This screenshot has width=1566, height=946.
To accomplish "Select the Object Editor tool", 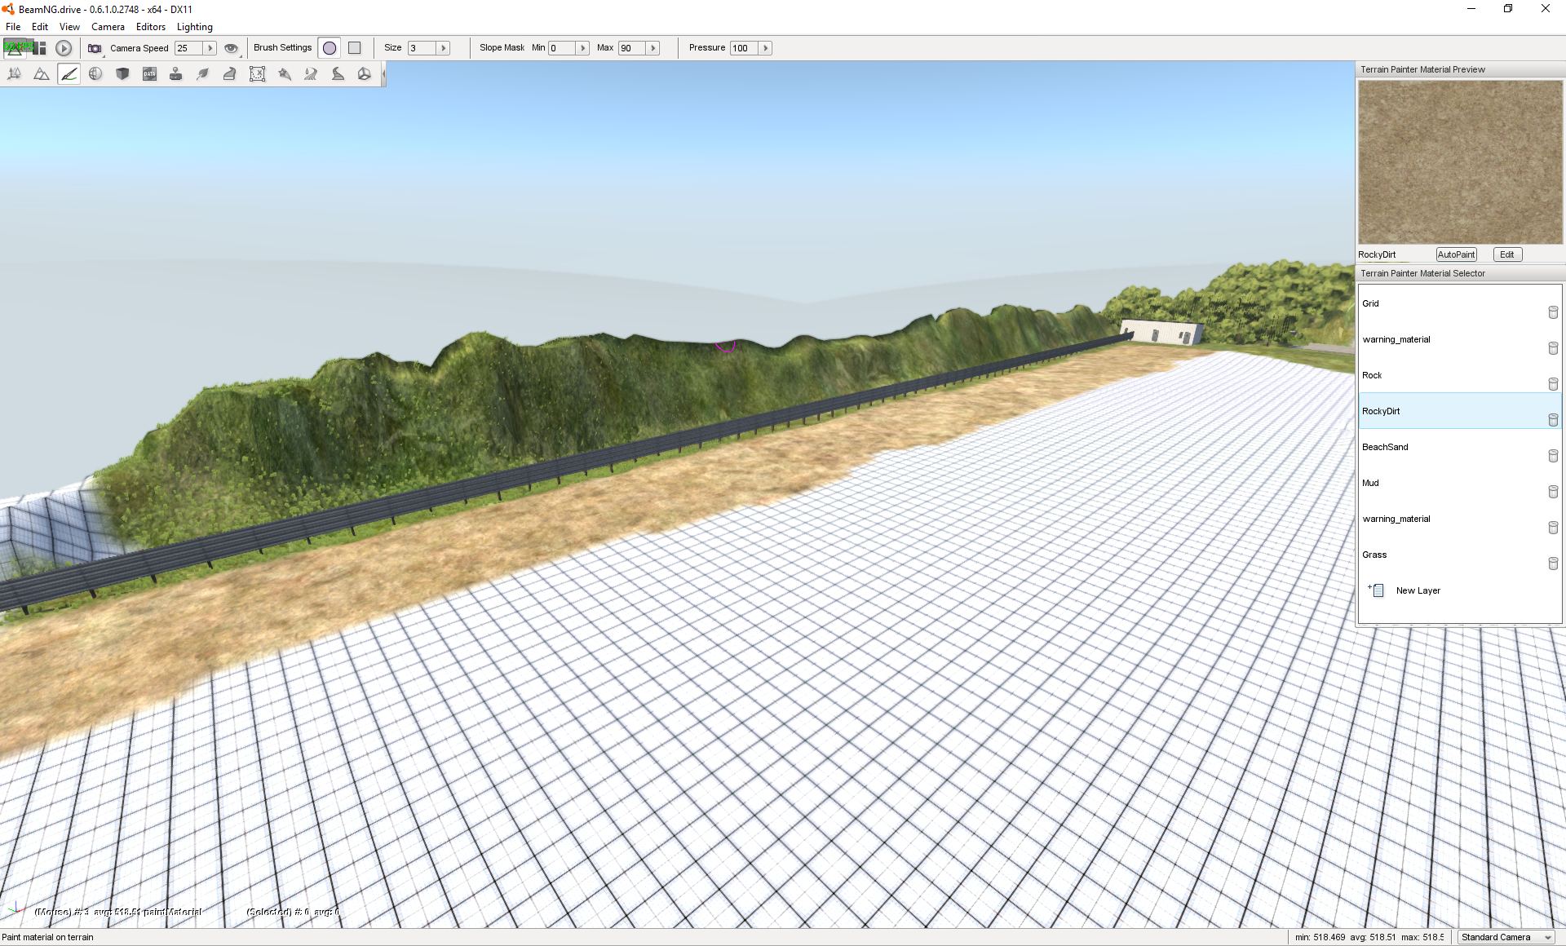I will click(x=15, y=74).
